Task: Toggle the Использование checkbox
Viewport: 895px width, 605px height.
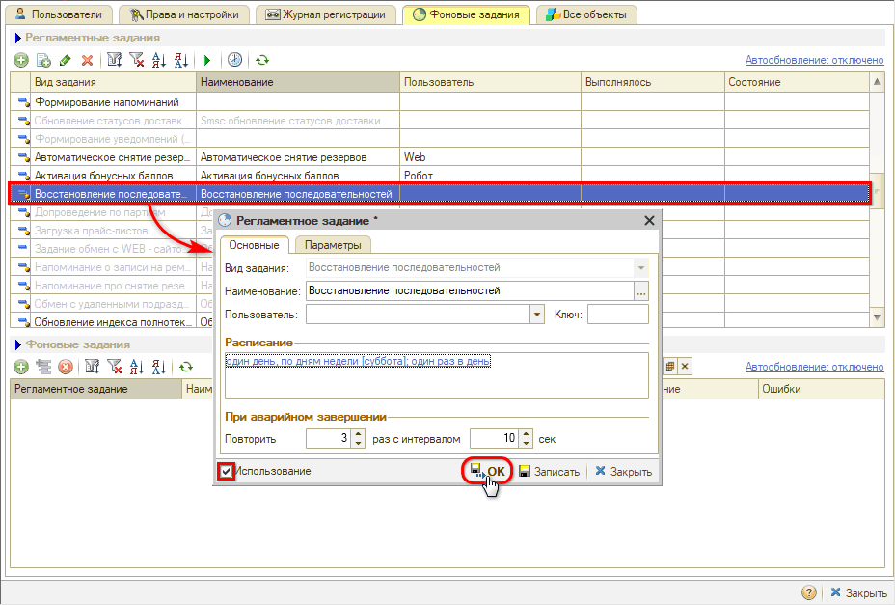Action: (x=227, y=472)
